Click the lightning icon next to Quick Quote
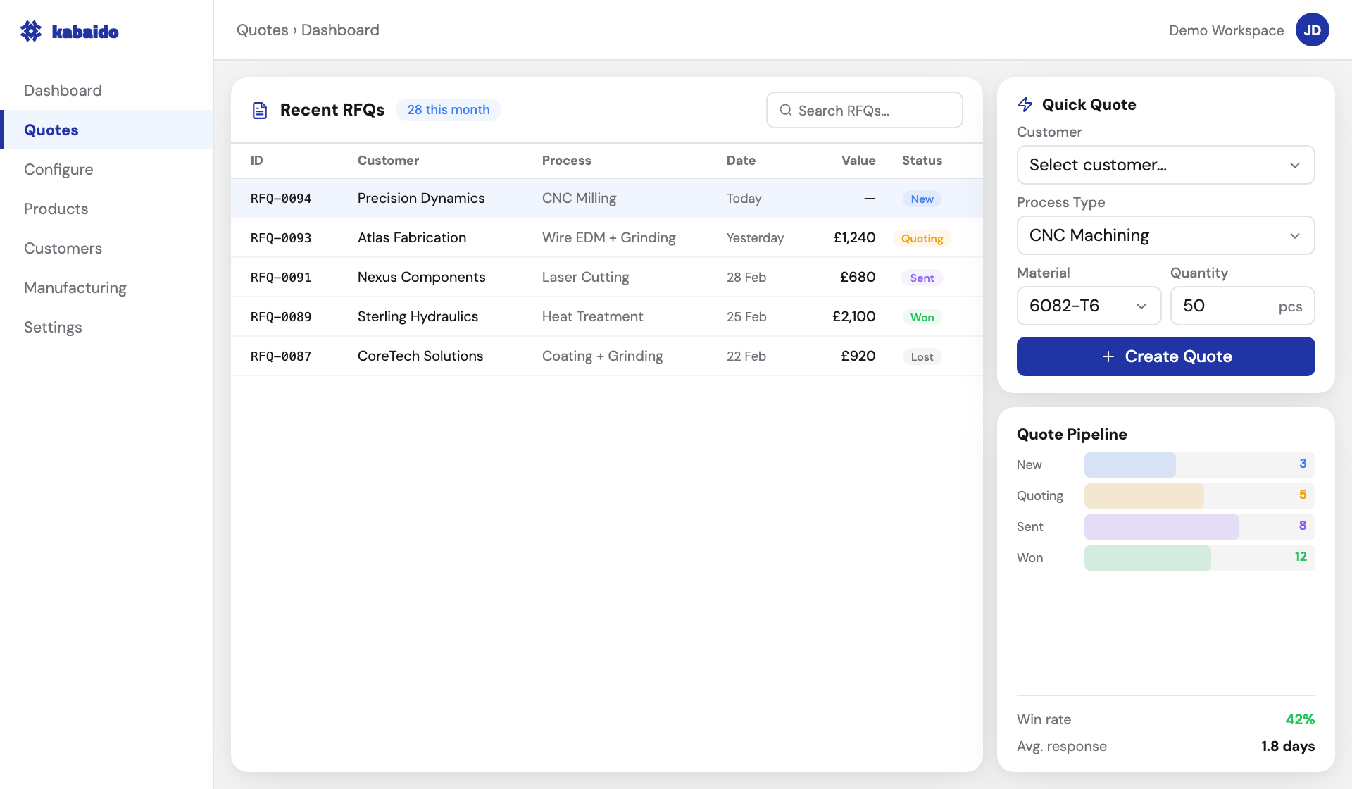 pos(1025,104)
